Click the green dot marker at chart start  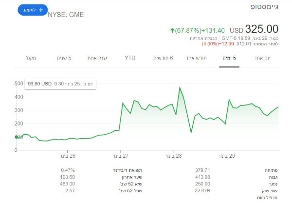pyautogui.click(x=17, y=137)
